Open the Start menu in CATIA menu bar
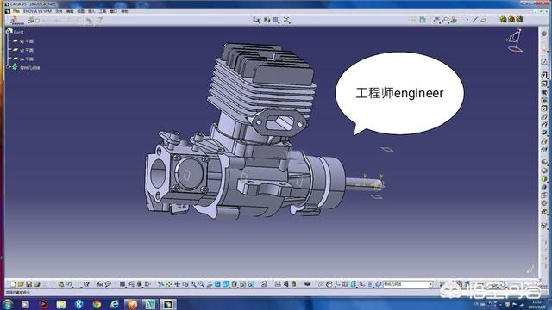The image size is (552, 310). (16, 11)
